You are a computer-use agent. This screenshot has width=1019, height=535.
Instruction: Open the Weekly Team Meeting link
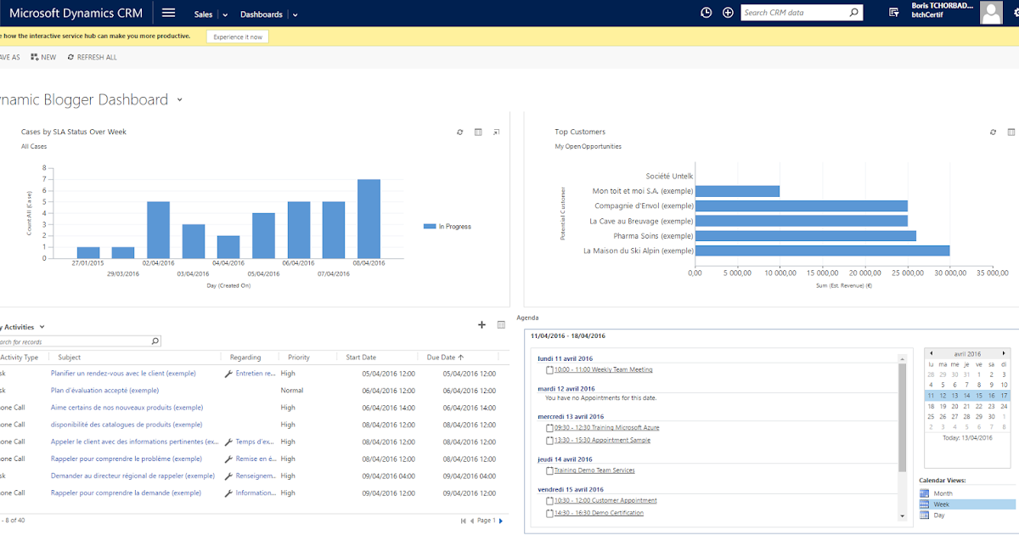[605, 369]
